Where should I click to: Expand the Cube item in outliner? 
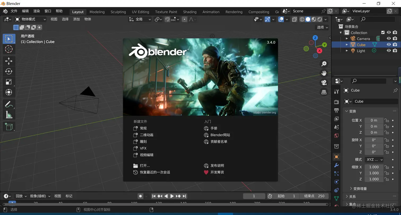[347, 45]
